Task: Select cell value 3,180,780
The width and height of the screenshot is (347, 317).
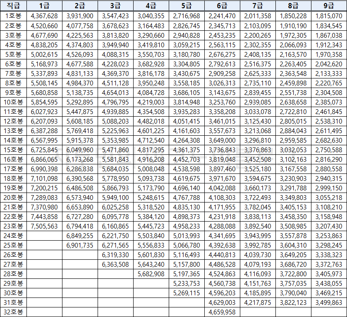Action: click(187, 54)
